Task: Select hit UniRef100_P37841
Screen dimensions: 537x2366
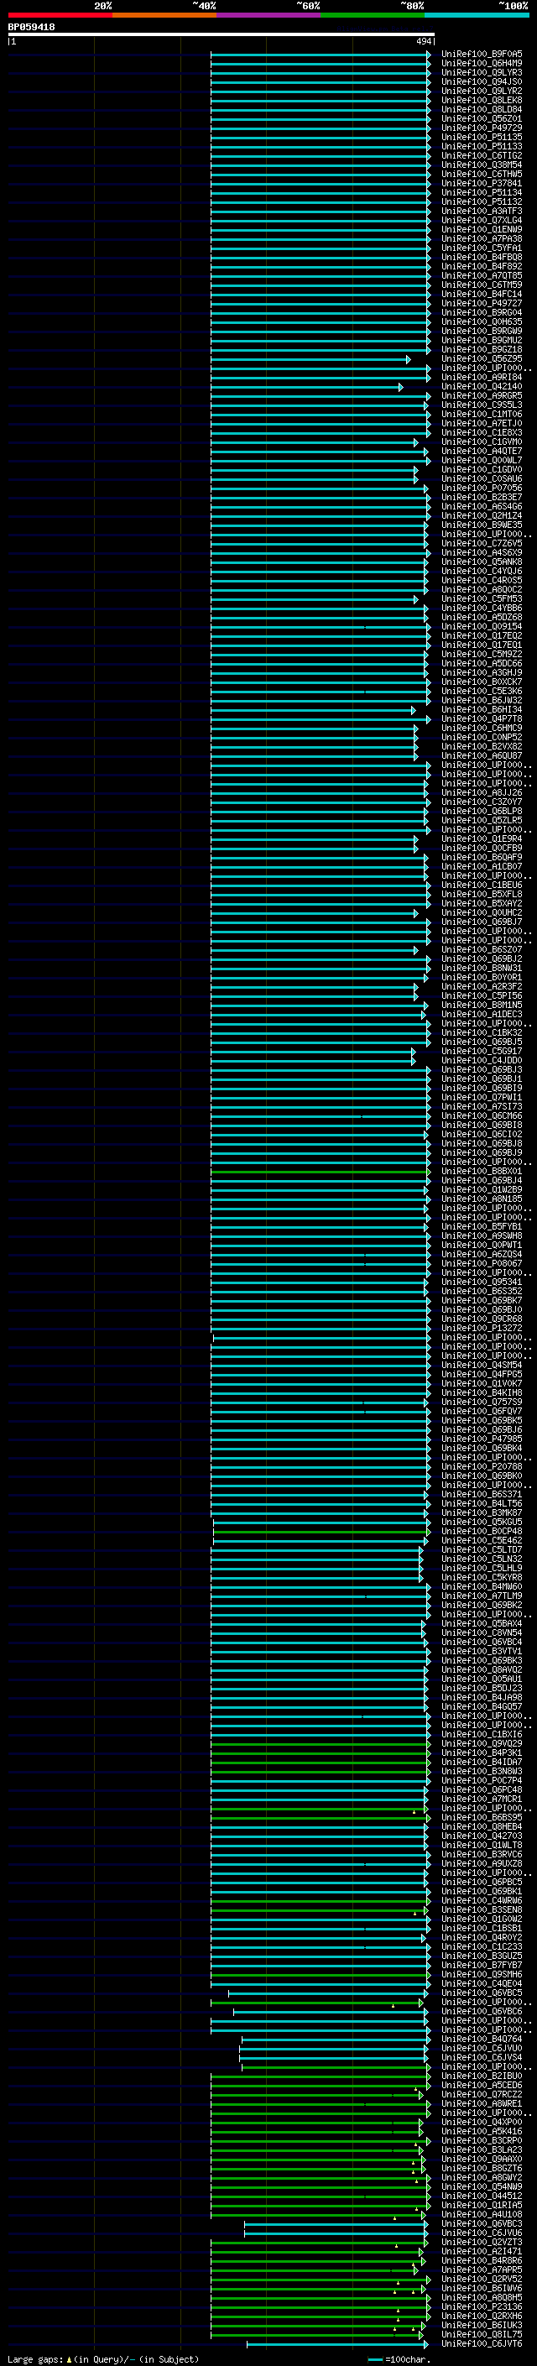Action: tap(481, 183)
